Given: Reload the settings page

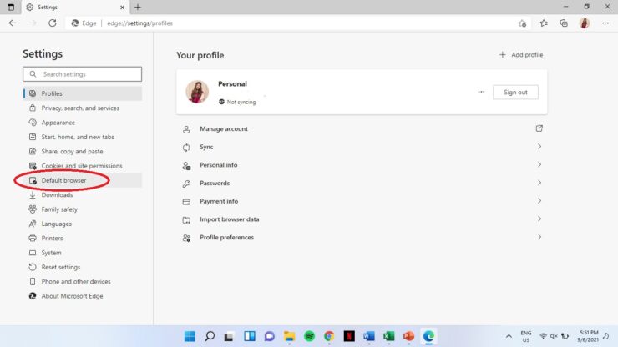Looking at the screenshot, I should [x=53, y=23].
